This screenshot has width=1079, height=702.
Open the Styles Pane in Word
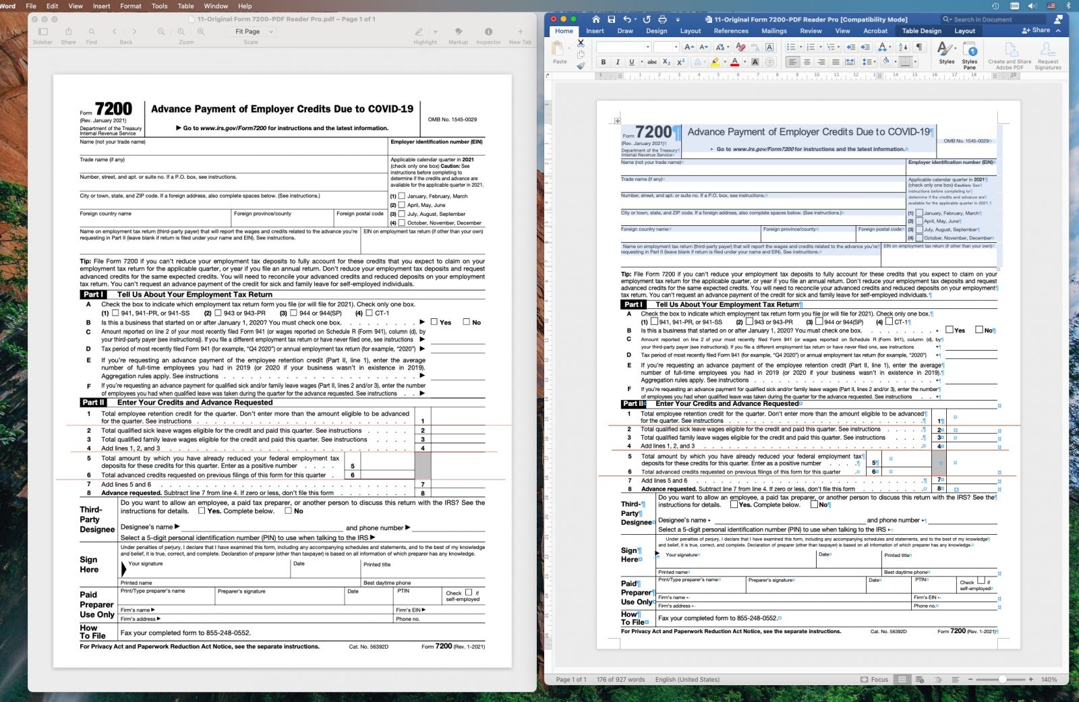970,54
